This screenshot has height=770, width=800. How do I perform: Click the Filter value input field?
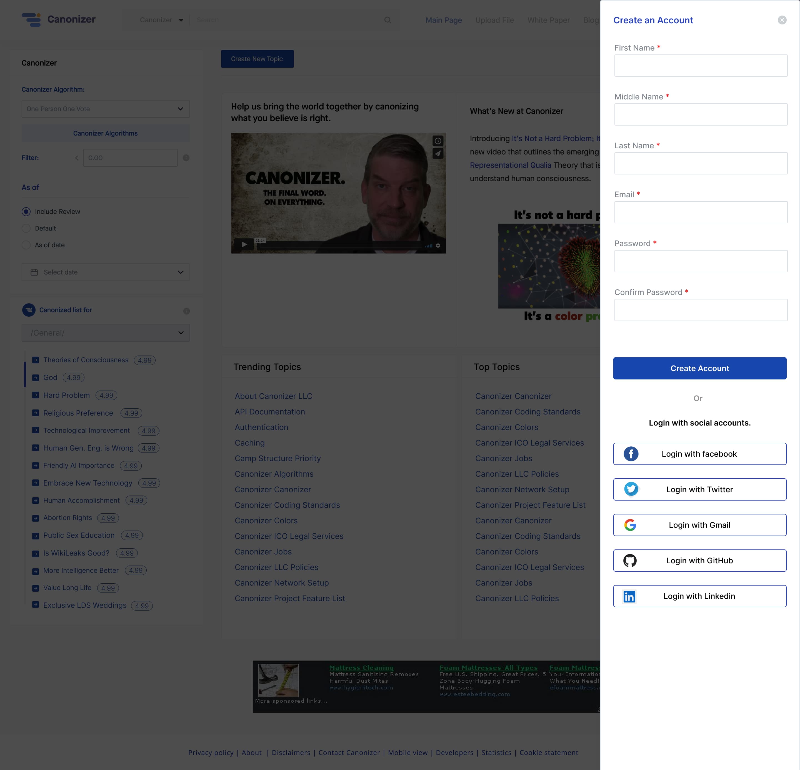[130, 157]
